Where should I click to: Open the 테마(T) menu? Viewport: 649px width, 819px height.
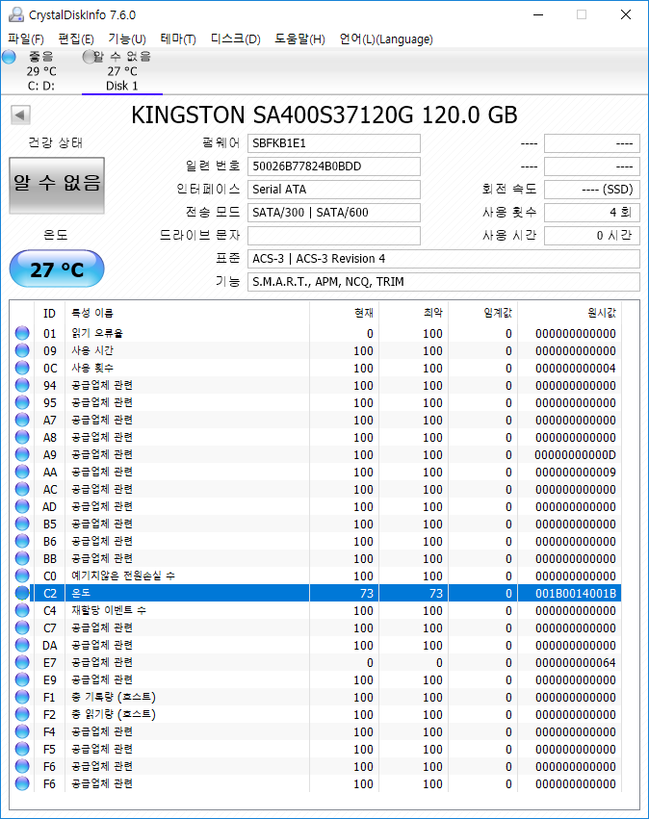[178, 39]
